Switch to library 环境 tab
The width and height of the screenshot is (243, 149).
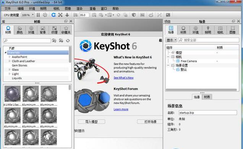(x=31, y=30)
